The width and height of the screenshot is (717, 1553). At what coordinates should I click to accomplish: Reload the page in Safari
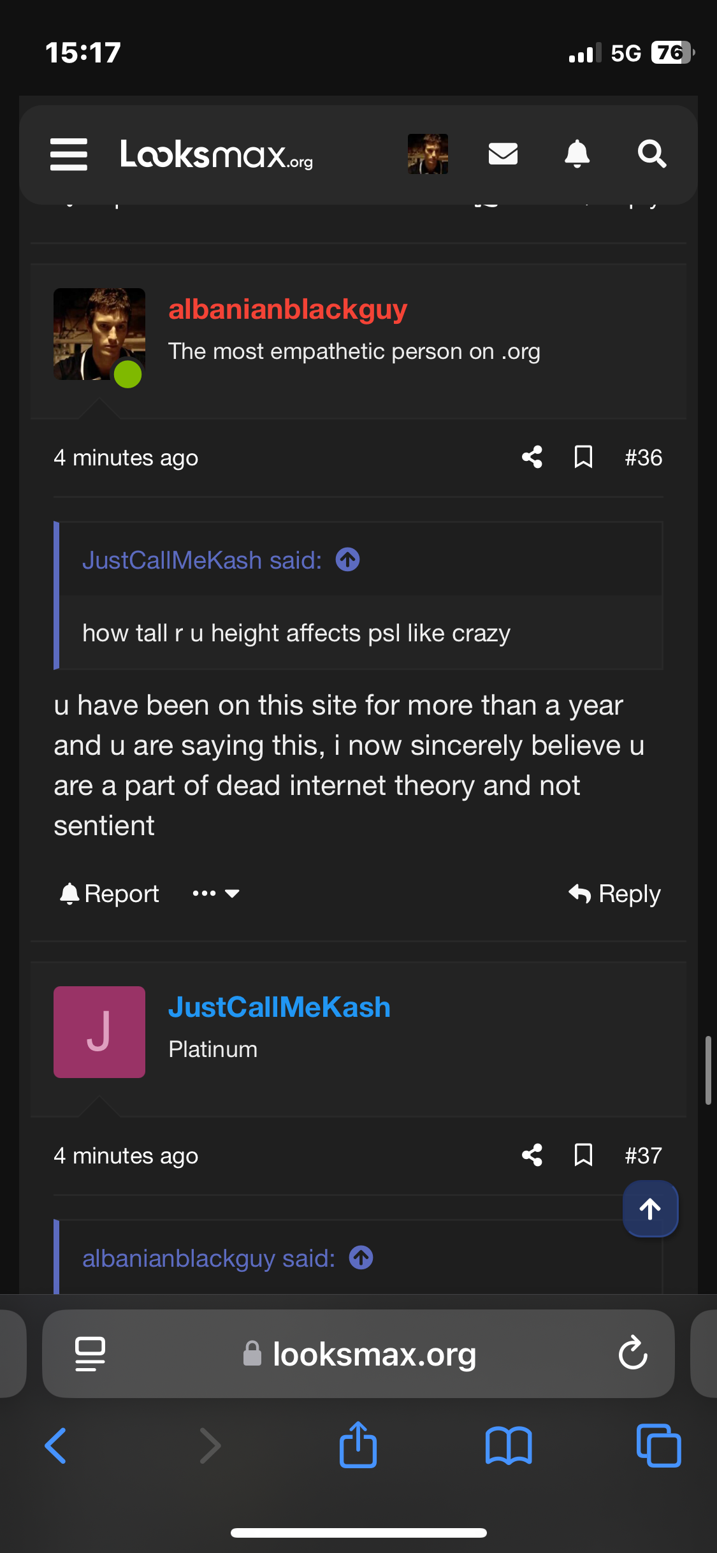(x=633, y=1354)
